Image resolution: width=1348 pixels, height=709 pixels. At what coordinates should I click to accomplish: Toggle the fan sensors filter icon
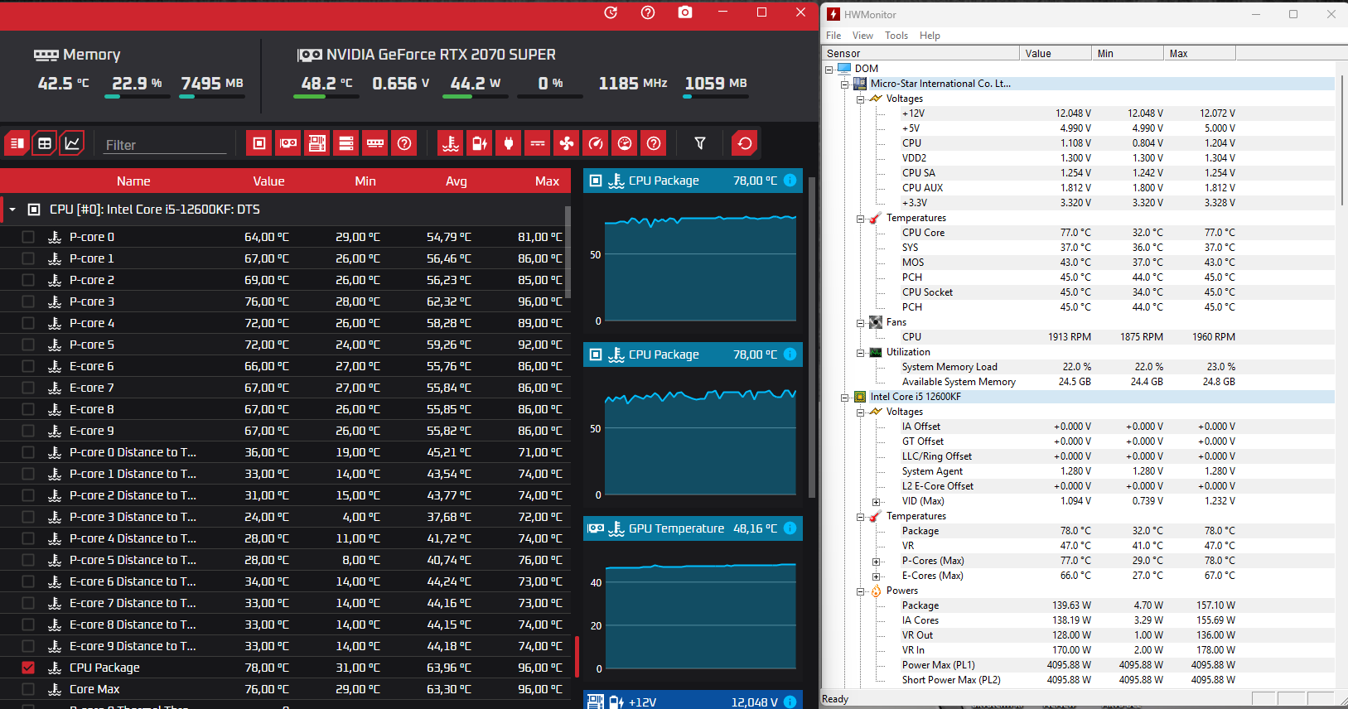567,143
